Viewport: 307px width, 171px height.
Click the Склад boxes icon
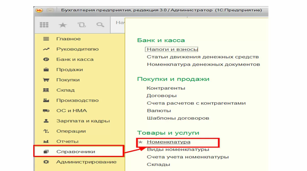point(46,90)
